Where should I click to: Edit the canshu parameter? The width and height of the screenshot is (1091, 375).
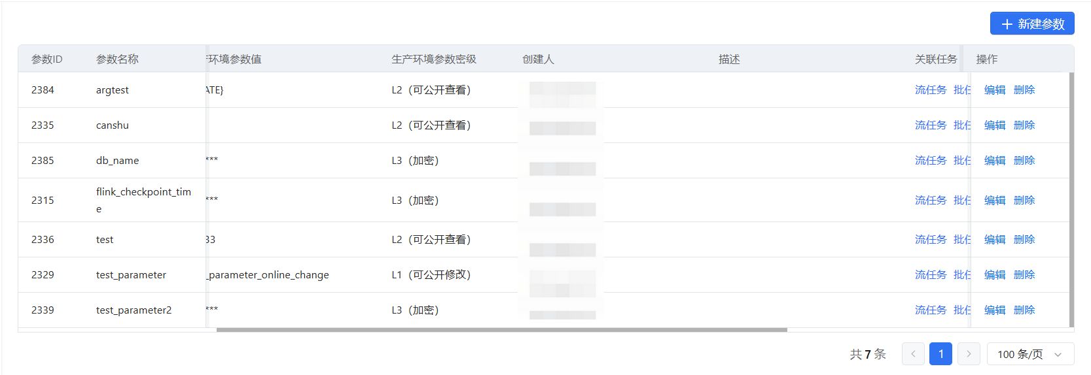pos(994,125)
